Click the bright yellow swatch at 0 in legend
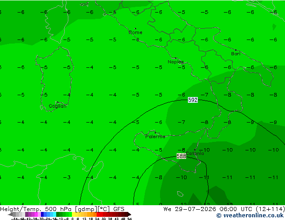This screenshot has height=220, width=285. pos(73,215)
